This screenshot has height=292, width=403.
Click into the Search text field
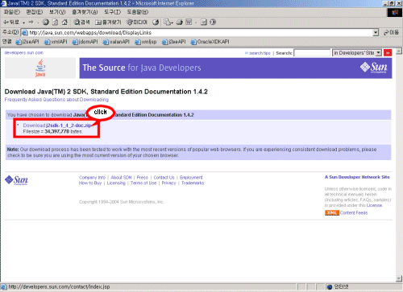312,53
